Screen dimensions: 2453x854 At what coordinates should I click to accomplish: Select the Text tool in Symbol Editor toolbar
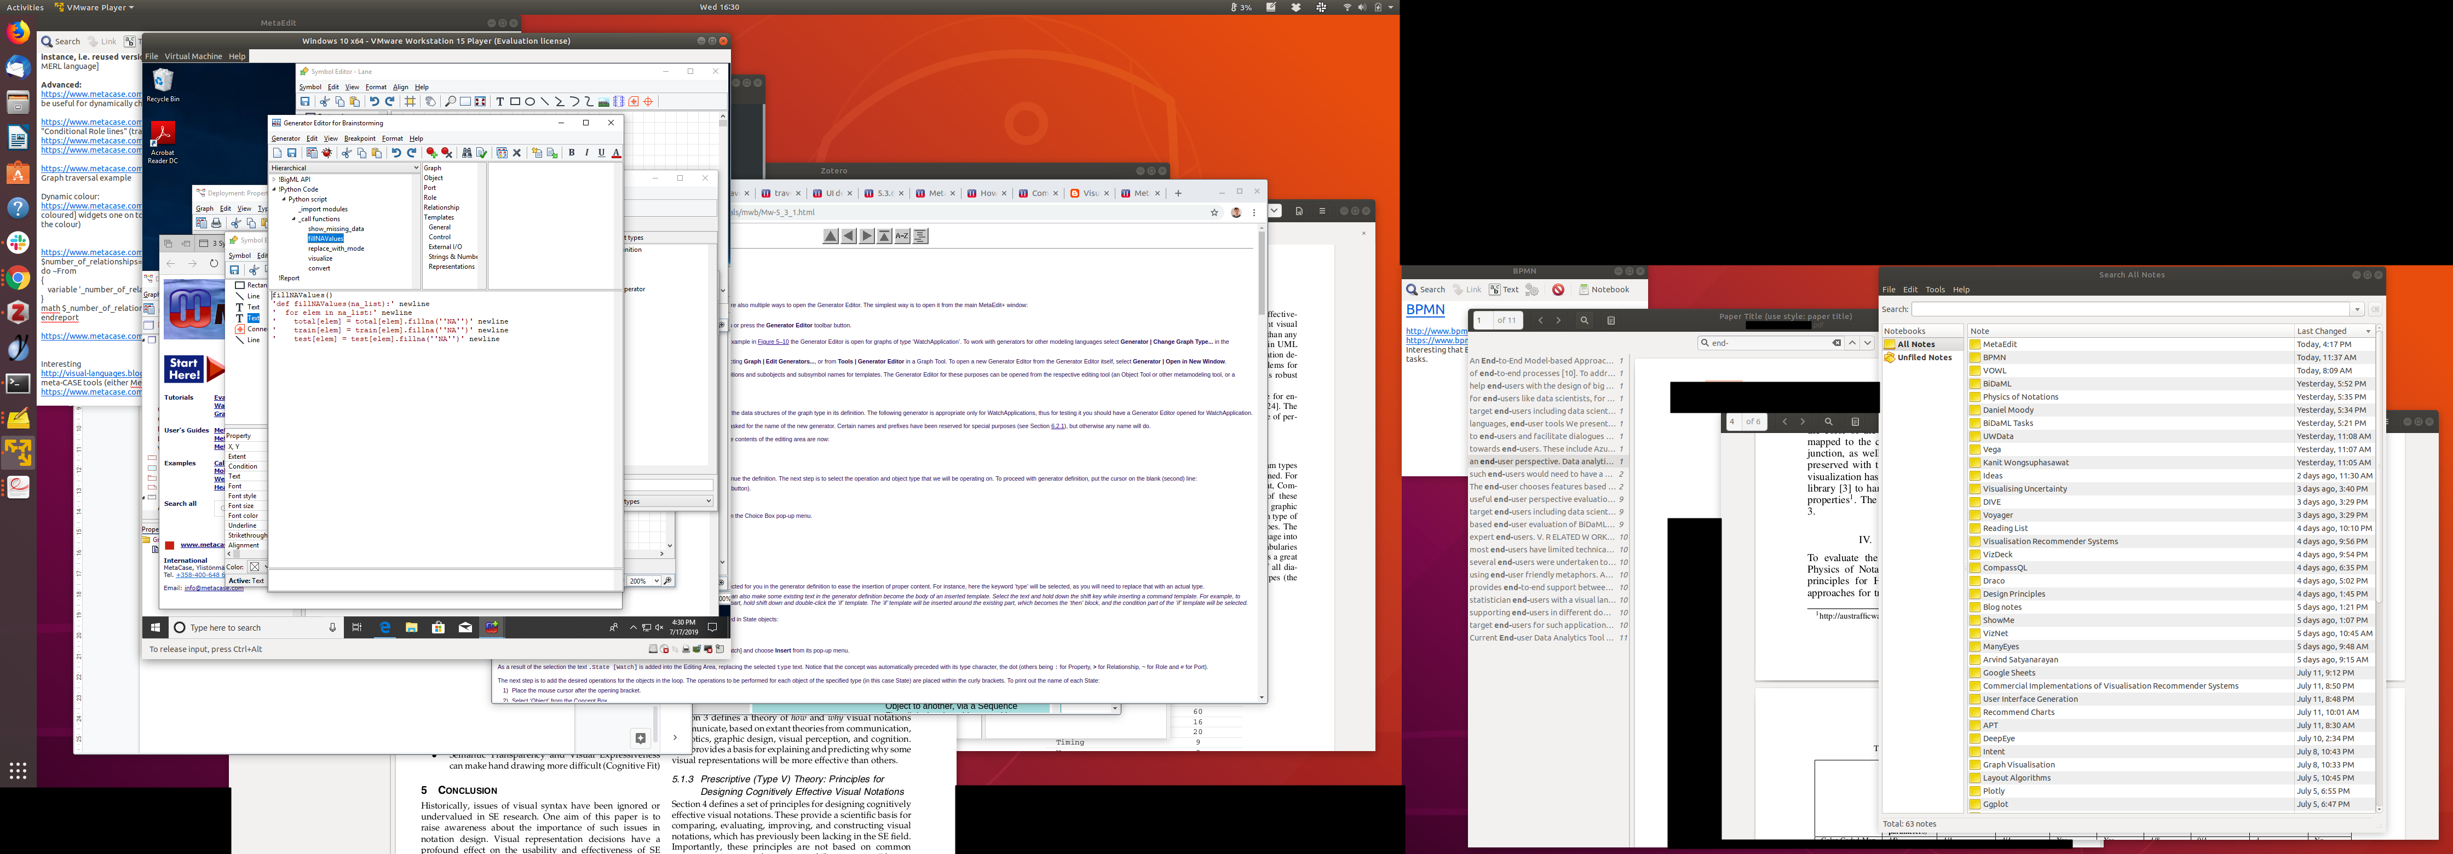coord(500,102)
